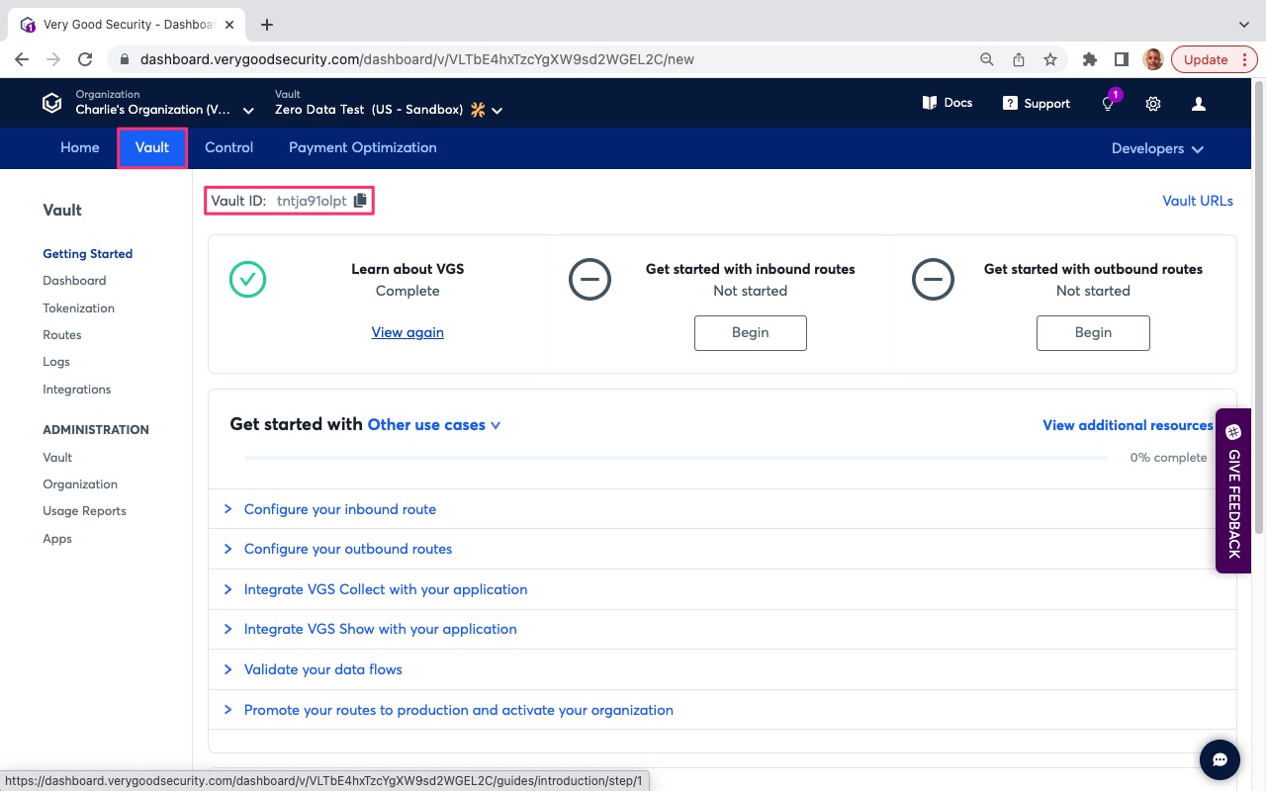The image size is (1266, 791).
Task: Open the Vault selector dropdown
Action: (x=389, y=103)
